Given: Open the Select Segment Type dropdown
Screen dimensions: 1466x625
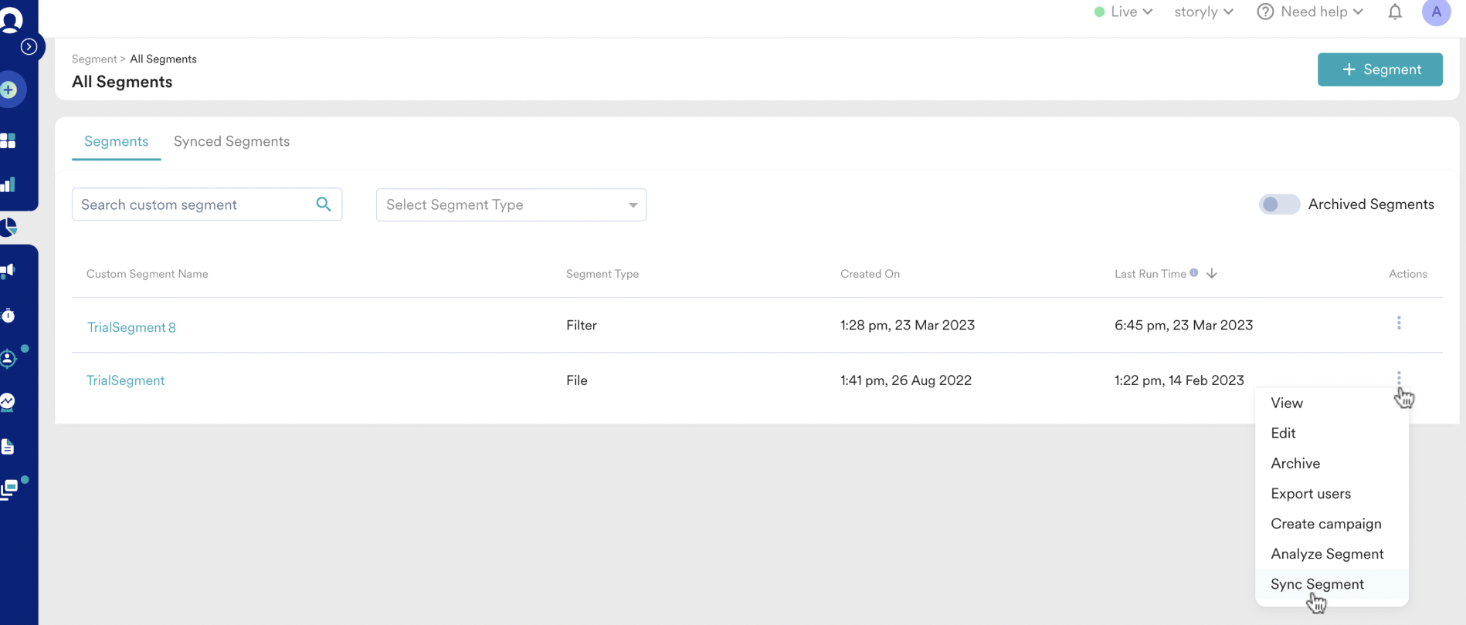Looking at the screenshot, I should 511,204.
